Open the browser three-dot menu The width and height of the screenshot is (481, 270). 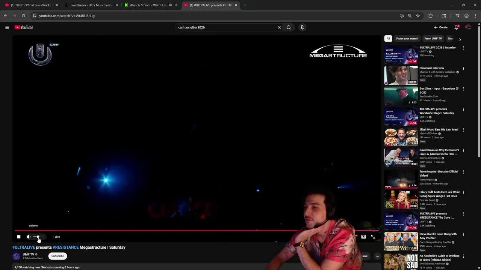tap(475, 16)
